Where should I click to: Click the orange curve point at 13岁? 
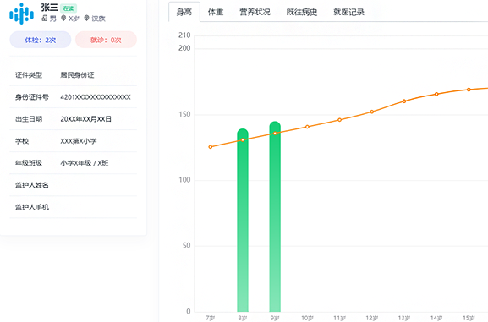[x=404, y=101]
